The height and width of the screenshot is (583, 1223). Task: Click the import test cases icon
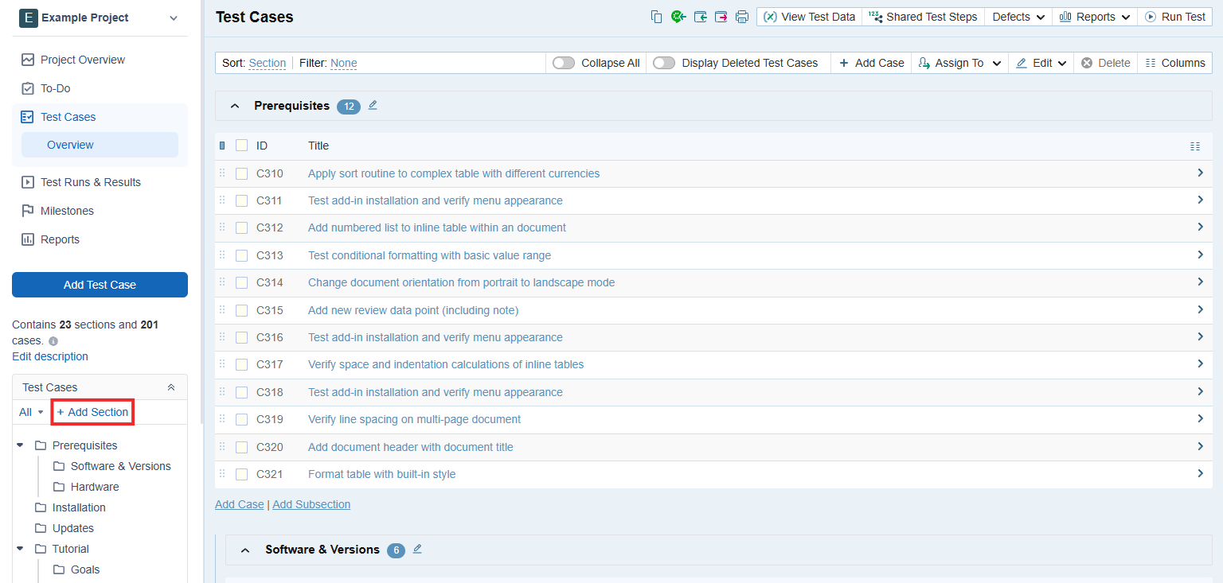point(700,17)
